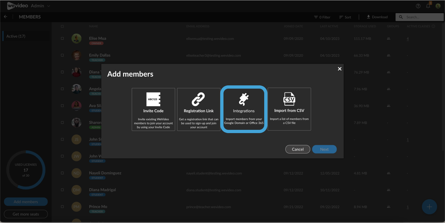Click the Next button in the dialog
The image size is (445, 223).
coord(324,149)
